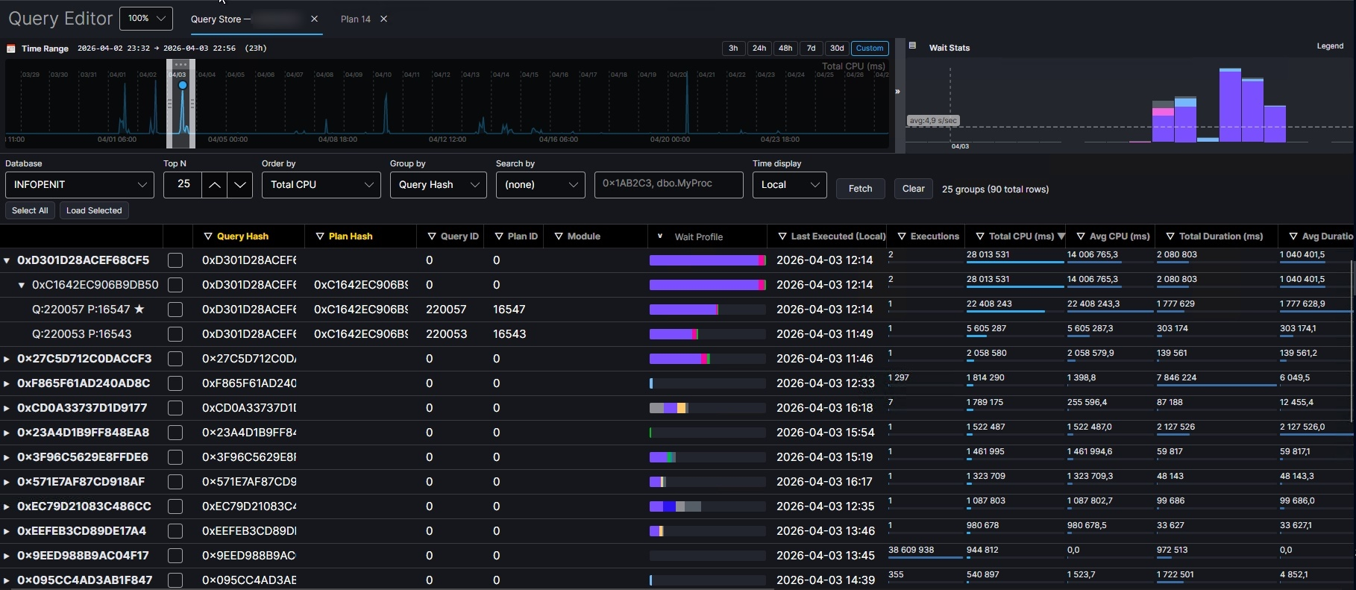Click the wait profile bar for 0xCD0A33737D1D9177
1356x590 pixels.
(x=707, y=408)
